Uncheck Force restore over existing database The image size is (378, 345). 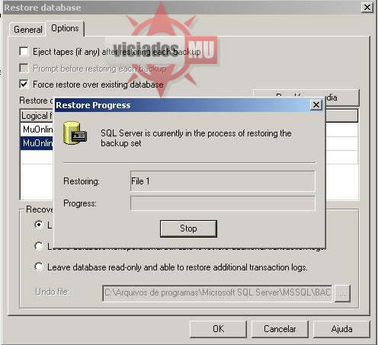click(24, 84)
